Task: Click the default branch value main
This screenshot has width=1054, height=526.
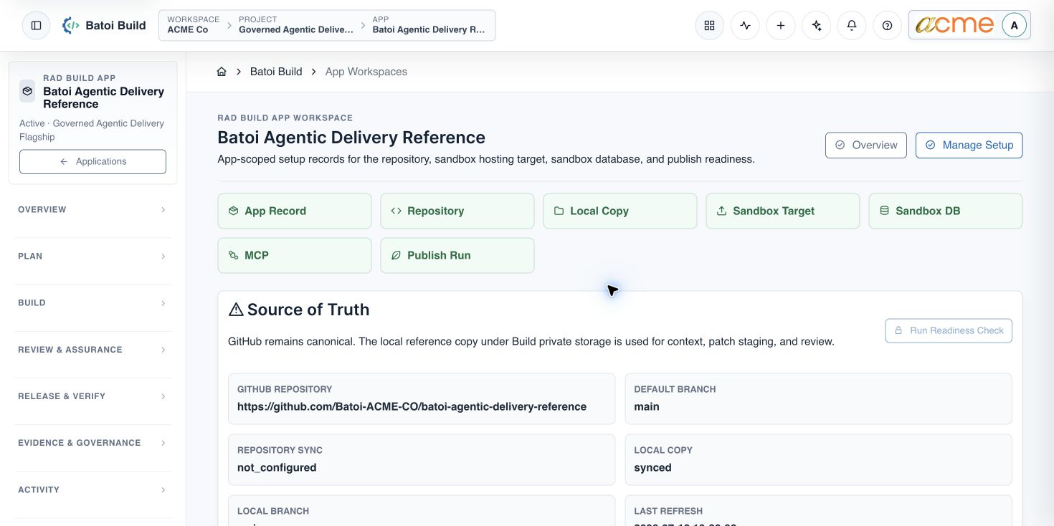Action: coord(646,406)
